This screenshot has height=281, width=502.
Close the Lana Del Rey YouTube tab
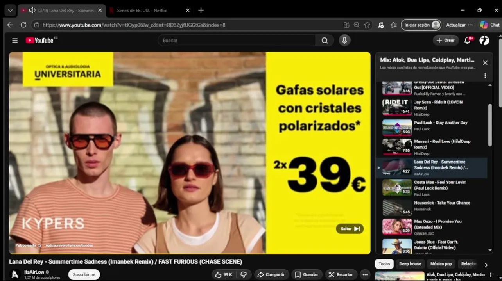[x=100, y=11]
